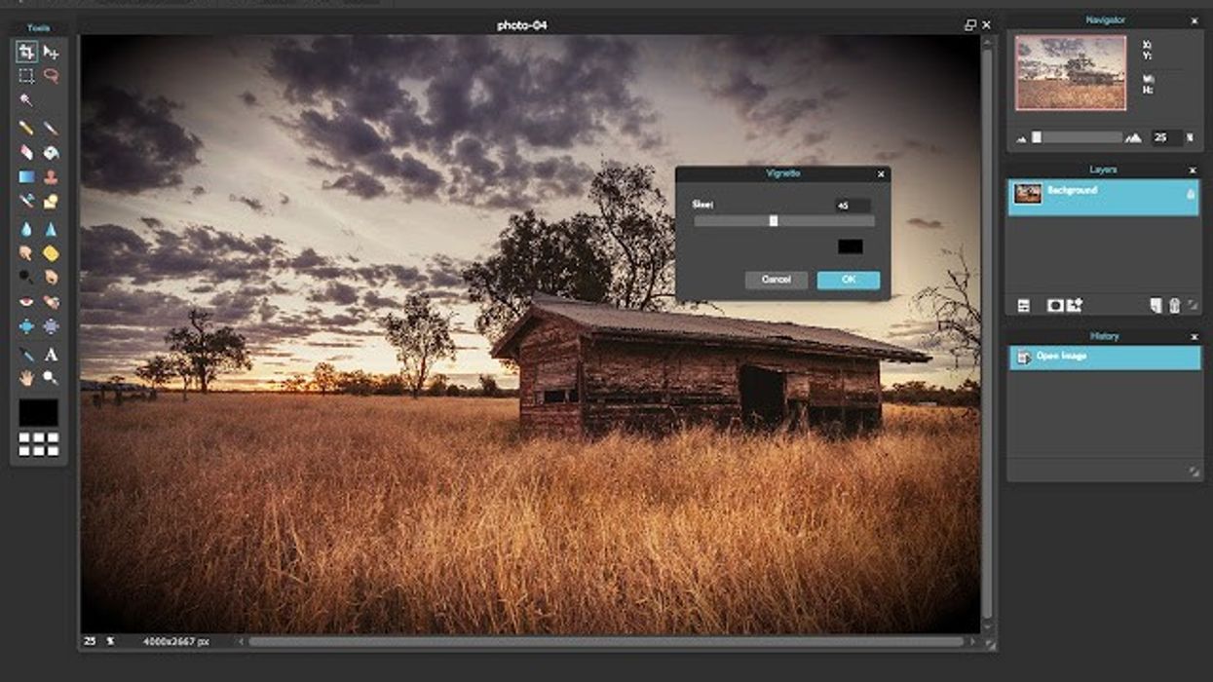Toggle the lock on Background layer
This screenshot has height=682, width=1213.
click(1190, 195)
